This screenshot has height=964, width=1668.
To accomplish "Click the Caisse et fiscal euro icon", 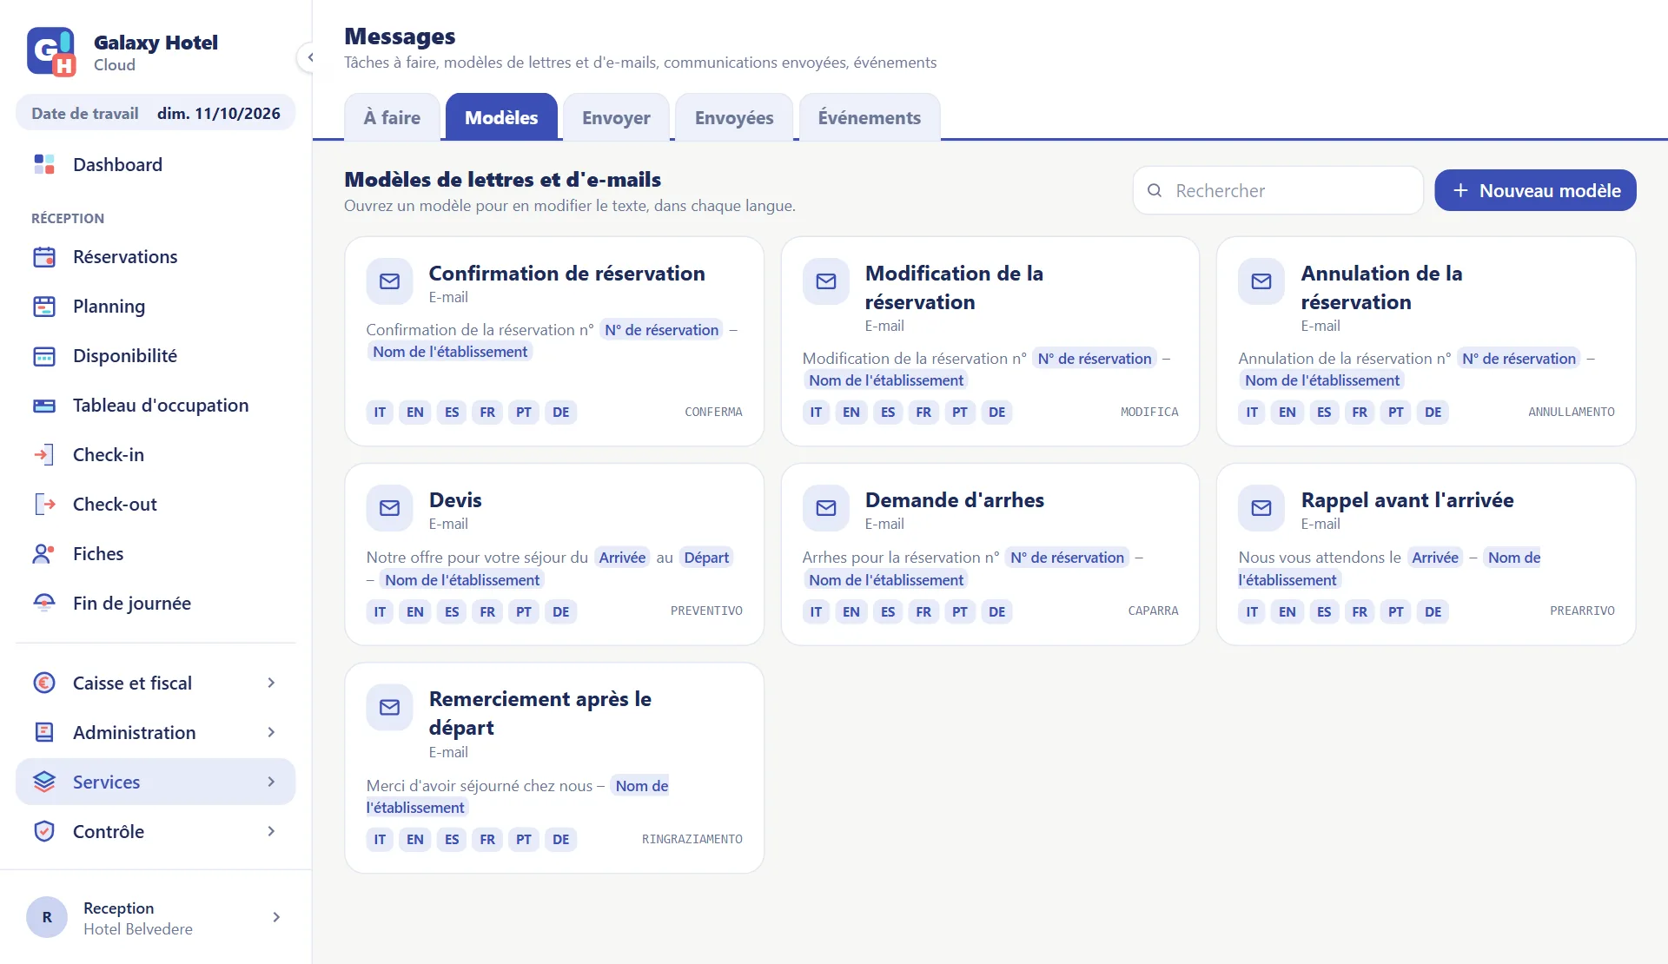I will (44, 683).
